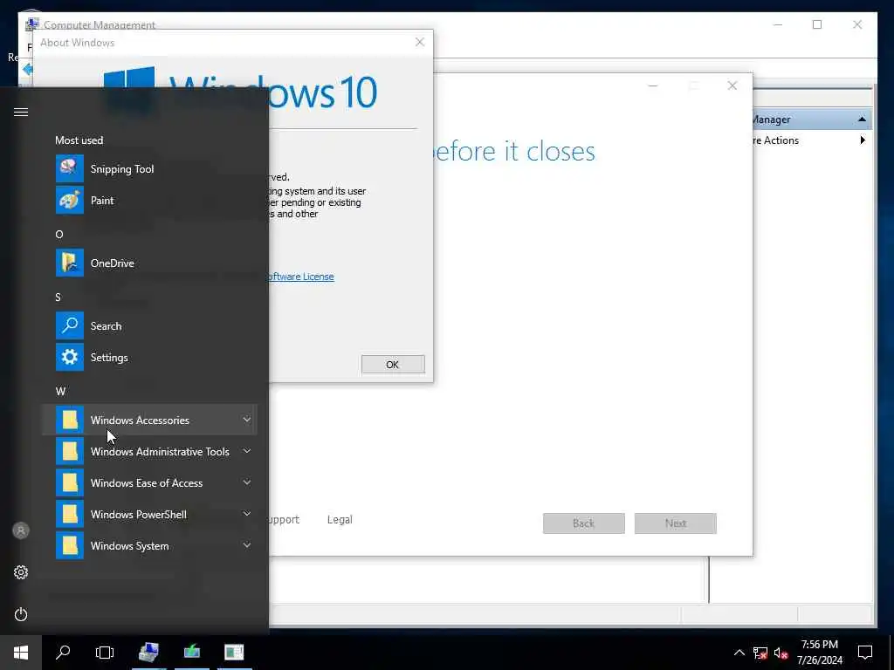894x670 pixels.
Task: Click the Windows PowerShell folder icon
Action: 70,514
